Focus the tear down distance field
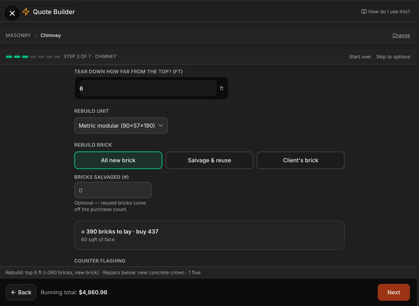The height and width of the screenshot is (306, 419). coord(148,88)
